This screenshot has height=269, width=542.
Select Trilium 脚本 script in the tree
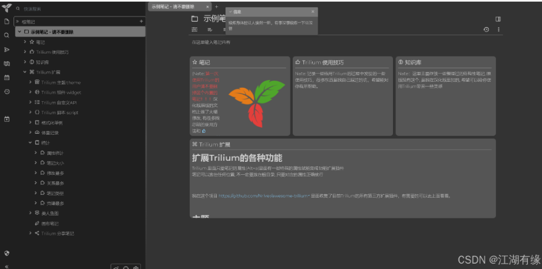[60, 112]
